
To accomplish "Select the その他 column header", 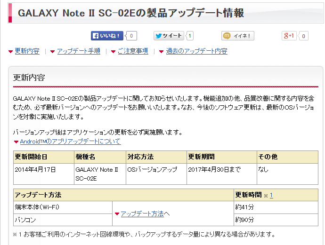I will tap(287, 157).
